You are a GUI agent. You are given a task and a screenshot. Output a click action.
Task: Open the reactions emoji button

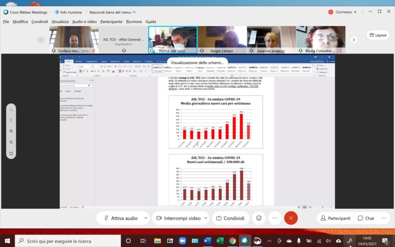point(259,218)
